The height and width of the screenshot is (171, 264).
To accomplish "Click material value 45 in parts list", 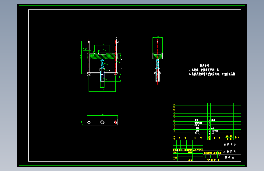I will 213,134.
